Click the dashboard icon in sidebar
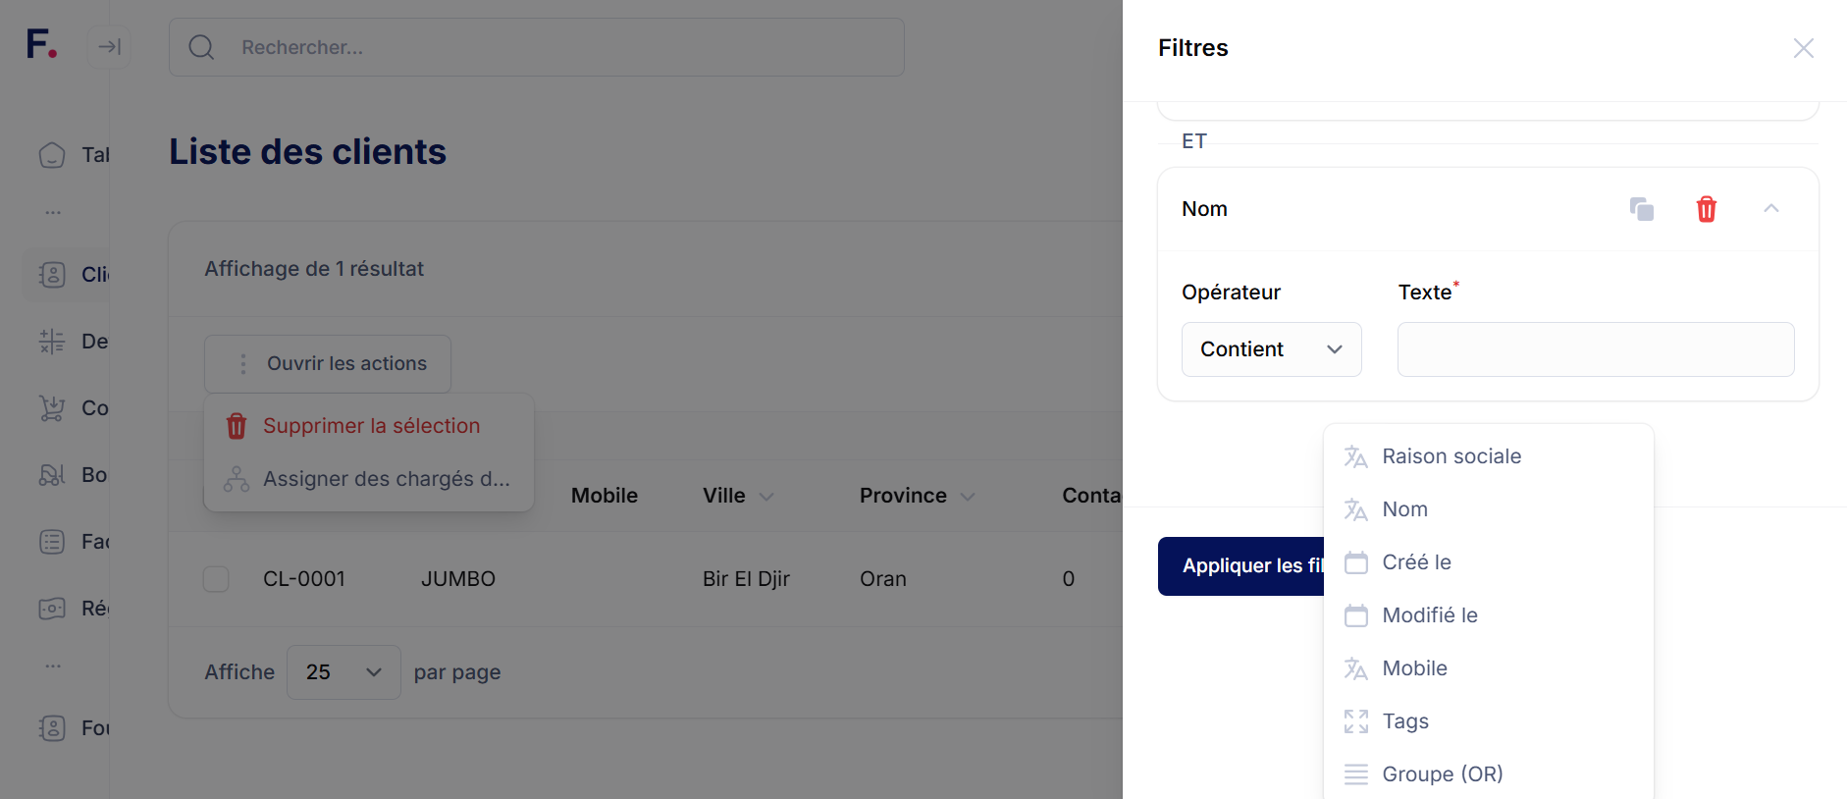Viewport: 1847px width, 799px height. coord(52,155)
